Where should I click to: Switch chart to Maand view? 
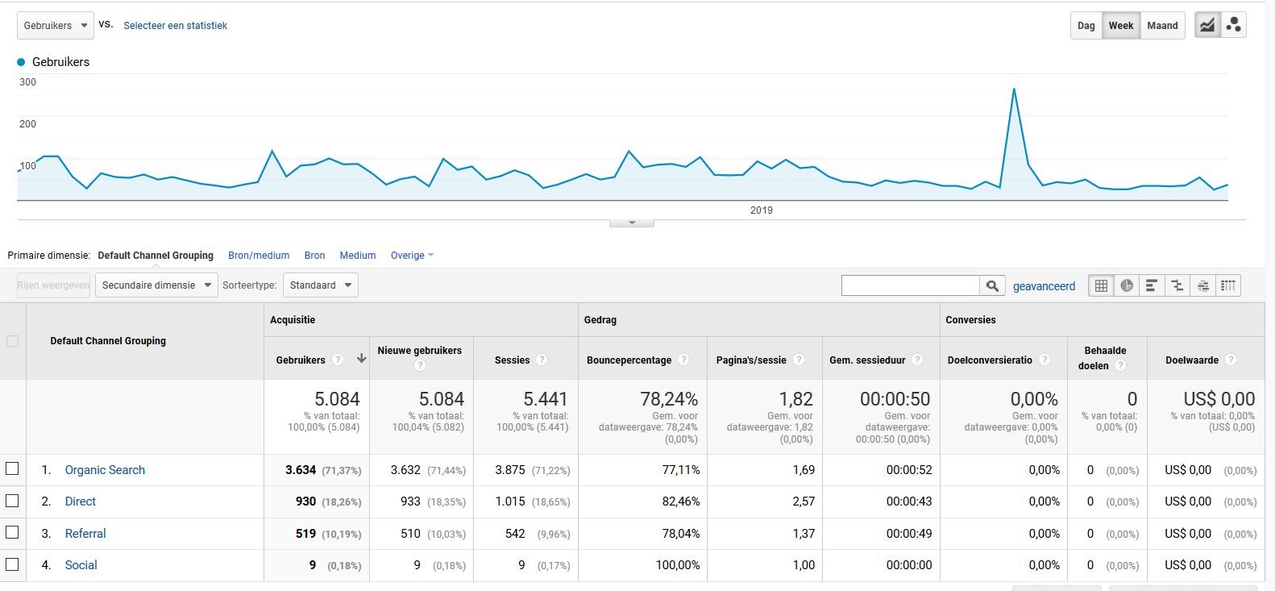1162,26
